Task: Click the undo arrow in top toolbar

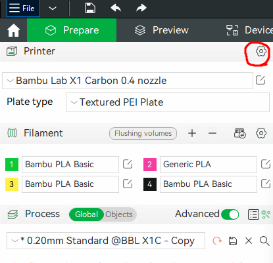Action: pos(116,9)
